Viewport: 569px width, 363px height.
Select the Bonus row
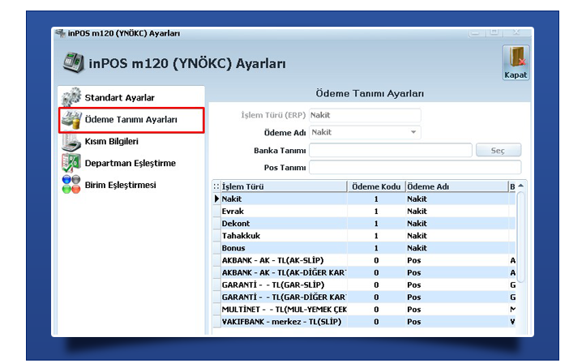(364, 248)
